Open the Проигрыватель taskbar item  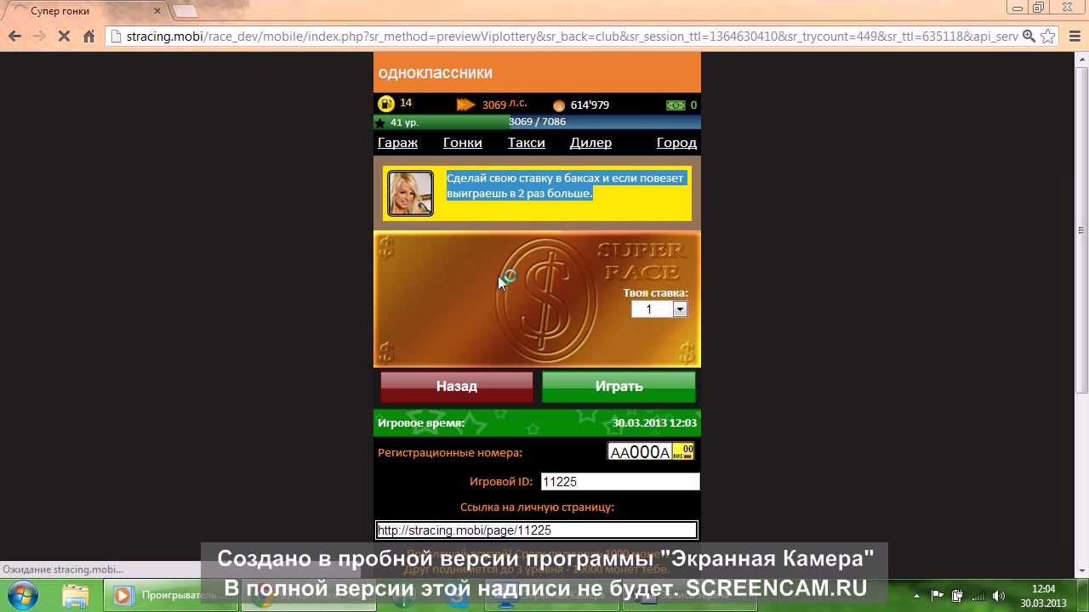pos(169,595)
